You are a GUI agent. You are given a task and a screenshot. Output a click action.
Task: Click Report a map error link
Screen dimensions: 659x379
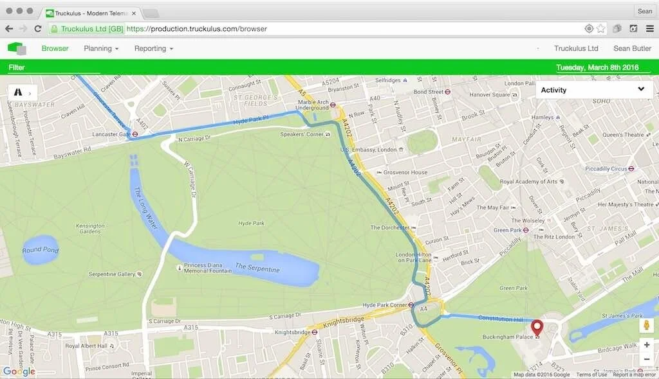coord(634,375)
